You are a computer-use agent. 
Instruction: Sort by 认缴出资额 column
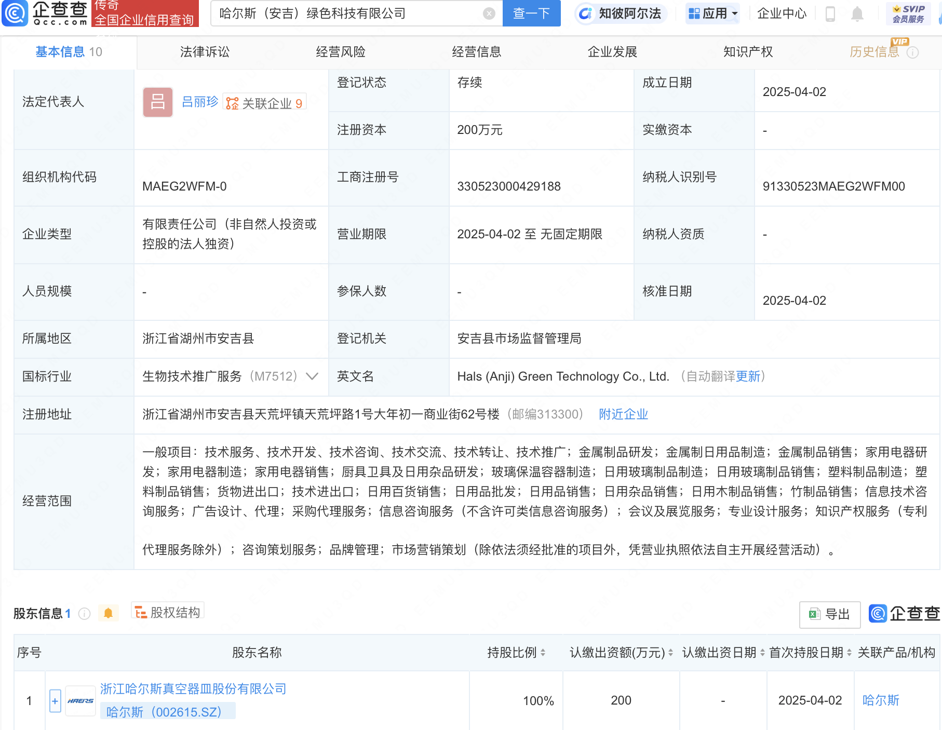click(x=670, y=653)
